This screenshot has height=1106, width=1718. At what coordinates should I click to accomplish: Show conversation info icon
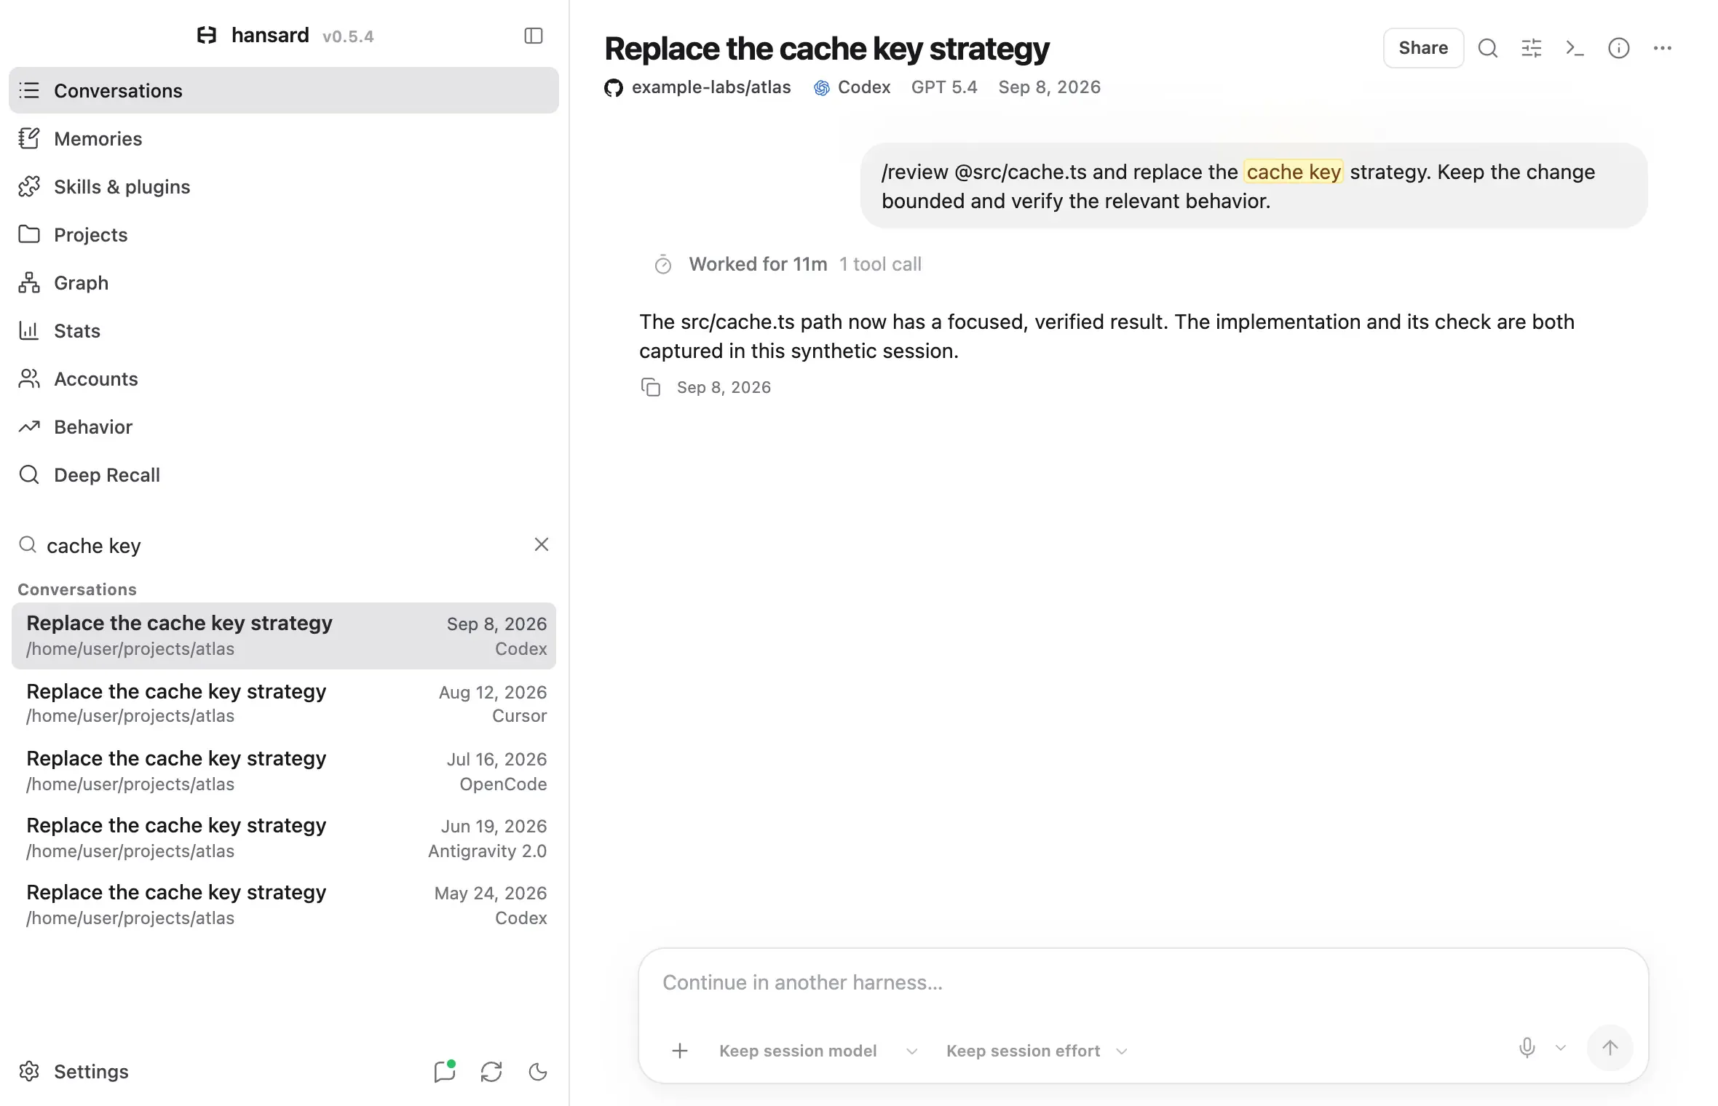coord(1619,48)
